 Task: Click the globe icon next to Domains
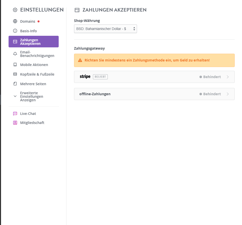click(x=15, y=21)
